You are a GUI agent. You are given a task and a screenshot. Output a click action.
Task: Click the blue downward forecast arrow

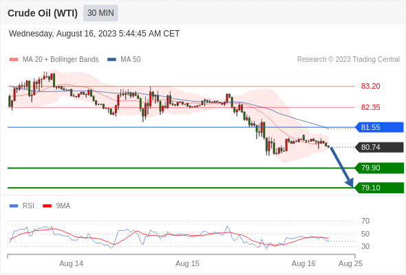pyautogui.click(x=341, y=167)
